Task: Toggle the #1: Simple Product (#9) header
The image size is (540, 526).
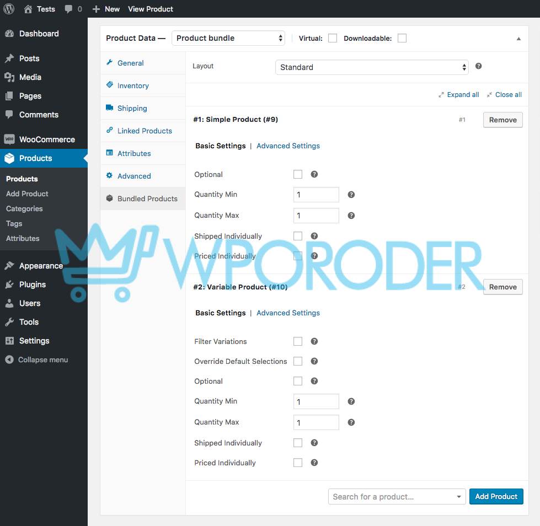Action: tap(236, 120)
